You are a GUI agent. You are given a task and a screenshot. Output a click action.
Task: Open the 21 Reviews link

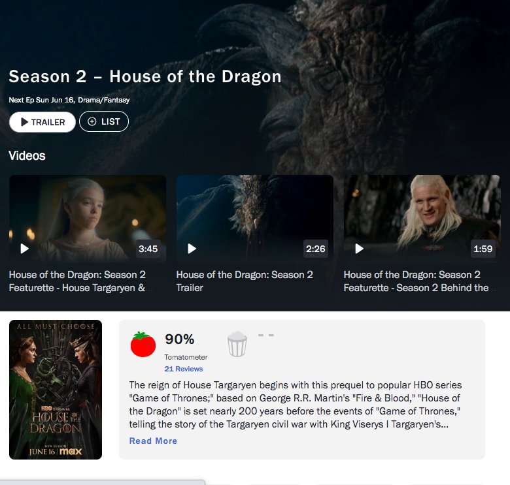point(184,369)
